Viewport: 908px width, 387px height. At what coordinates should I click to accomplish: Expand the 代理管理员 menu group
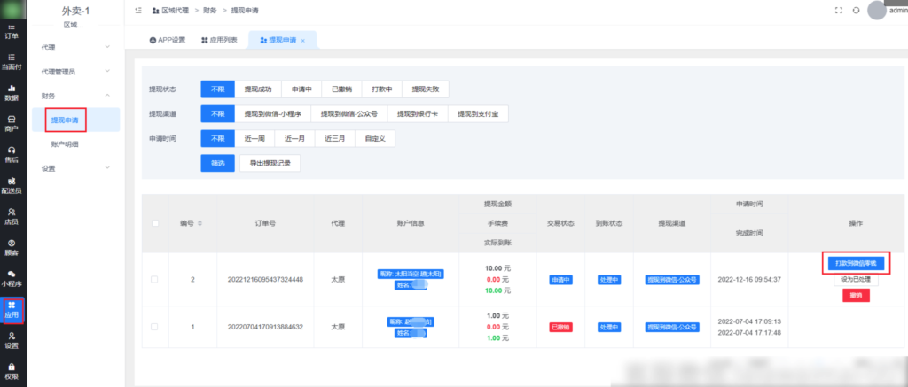pyautogui.click(x=76, y=72)
